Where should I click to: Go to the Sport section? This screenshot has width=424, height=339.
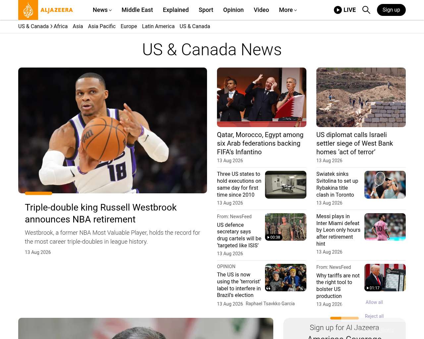coord(206,10)
